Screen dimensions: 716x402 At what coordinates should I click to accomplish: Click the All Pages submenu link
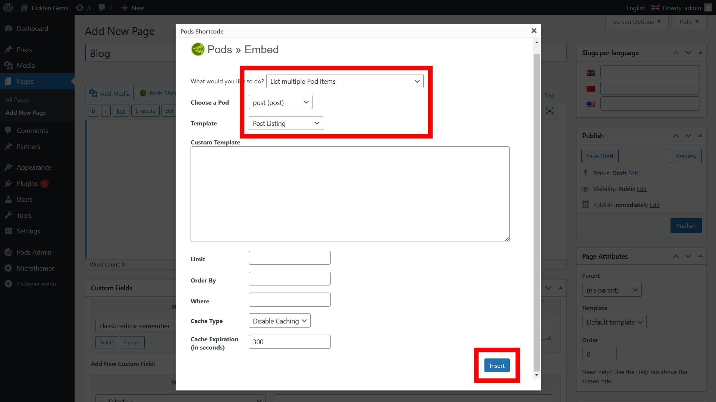(x=18, y=99)
